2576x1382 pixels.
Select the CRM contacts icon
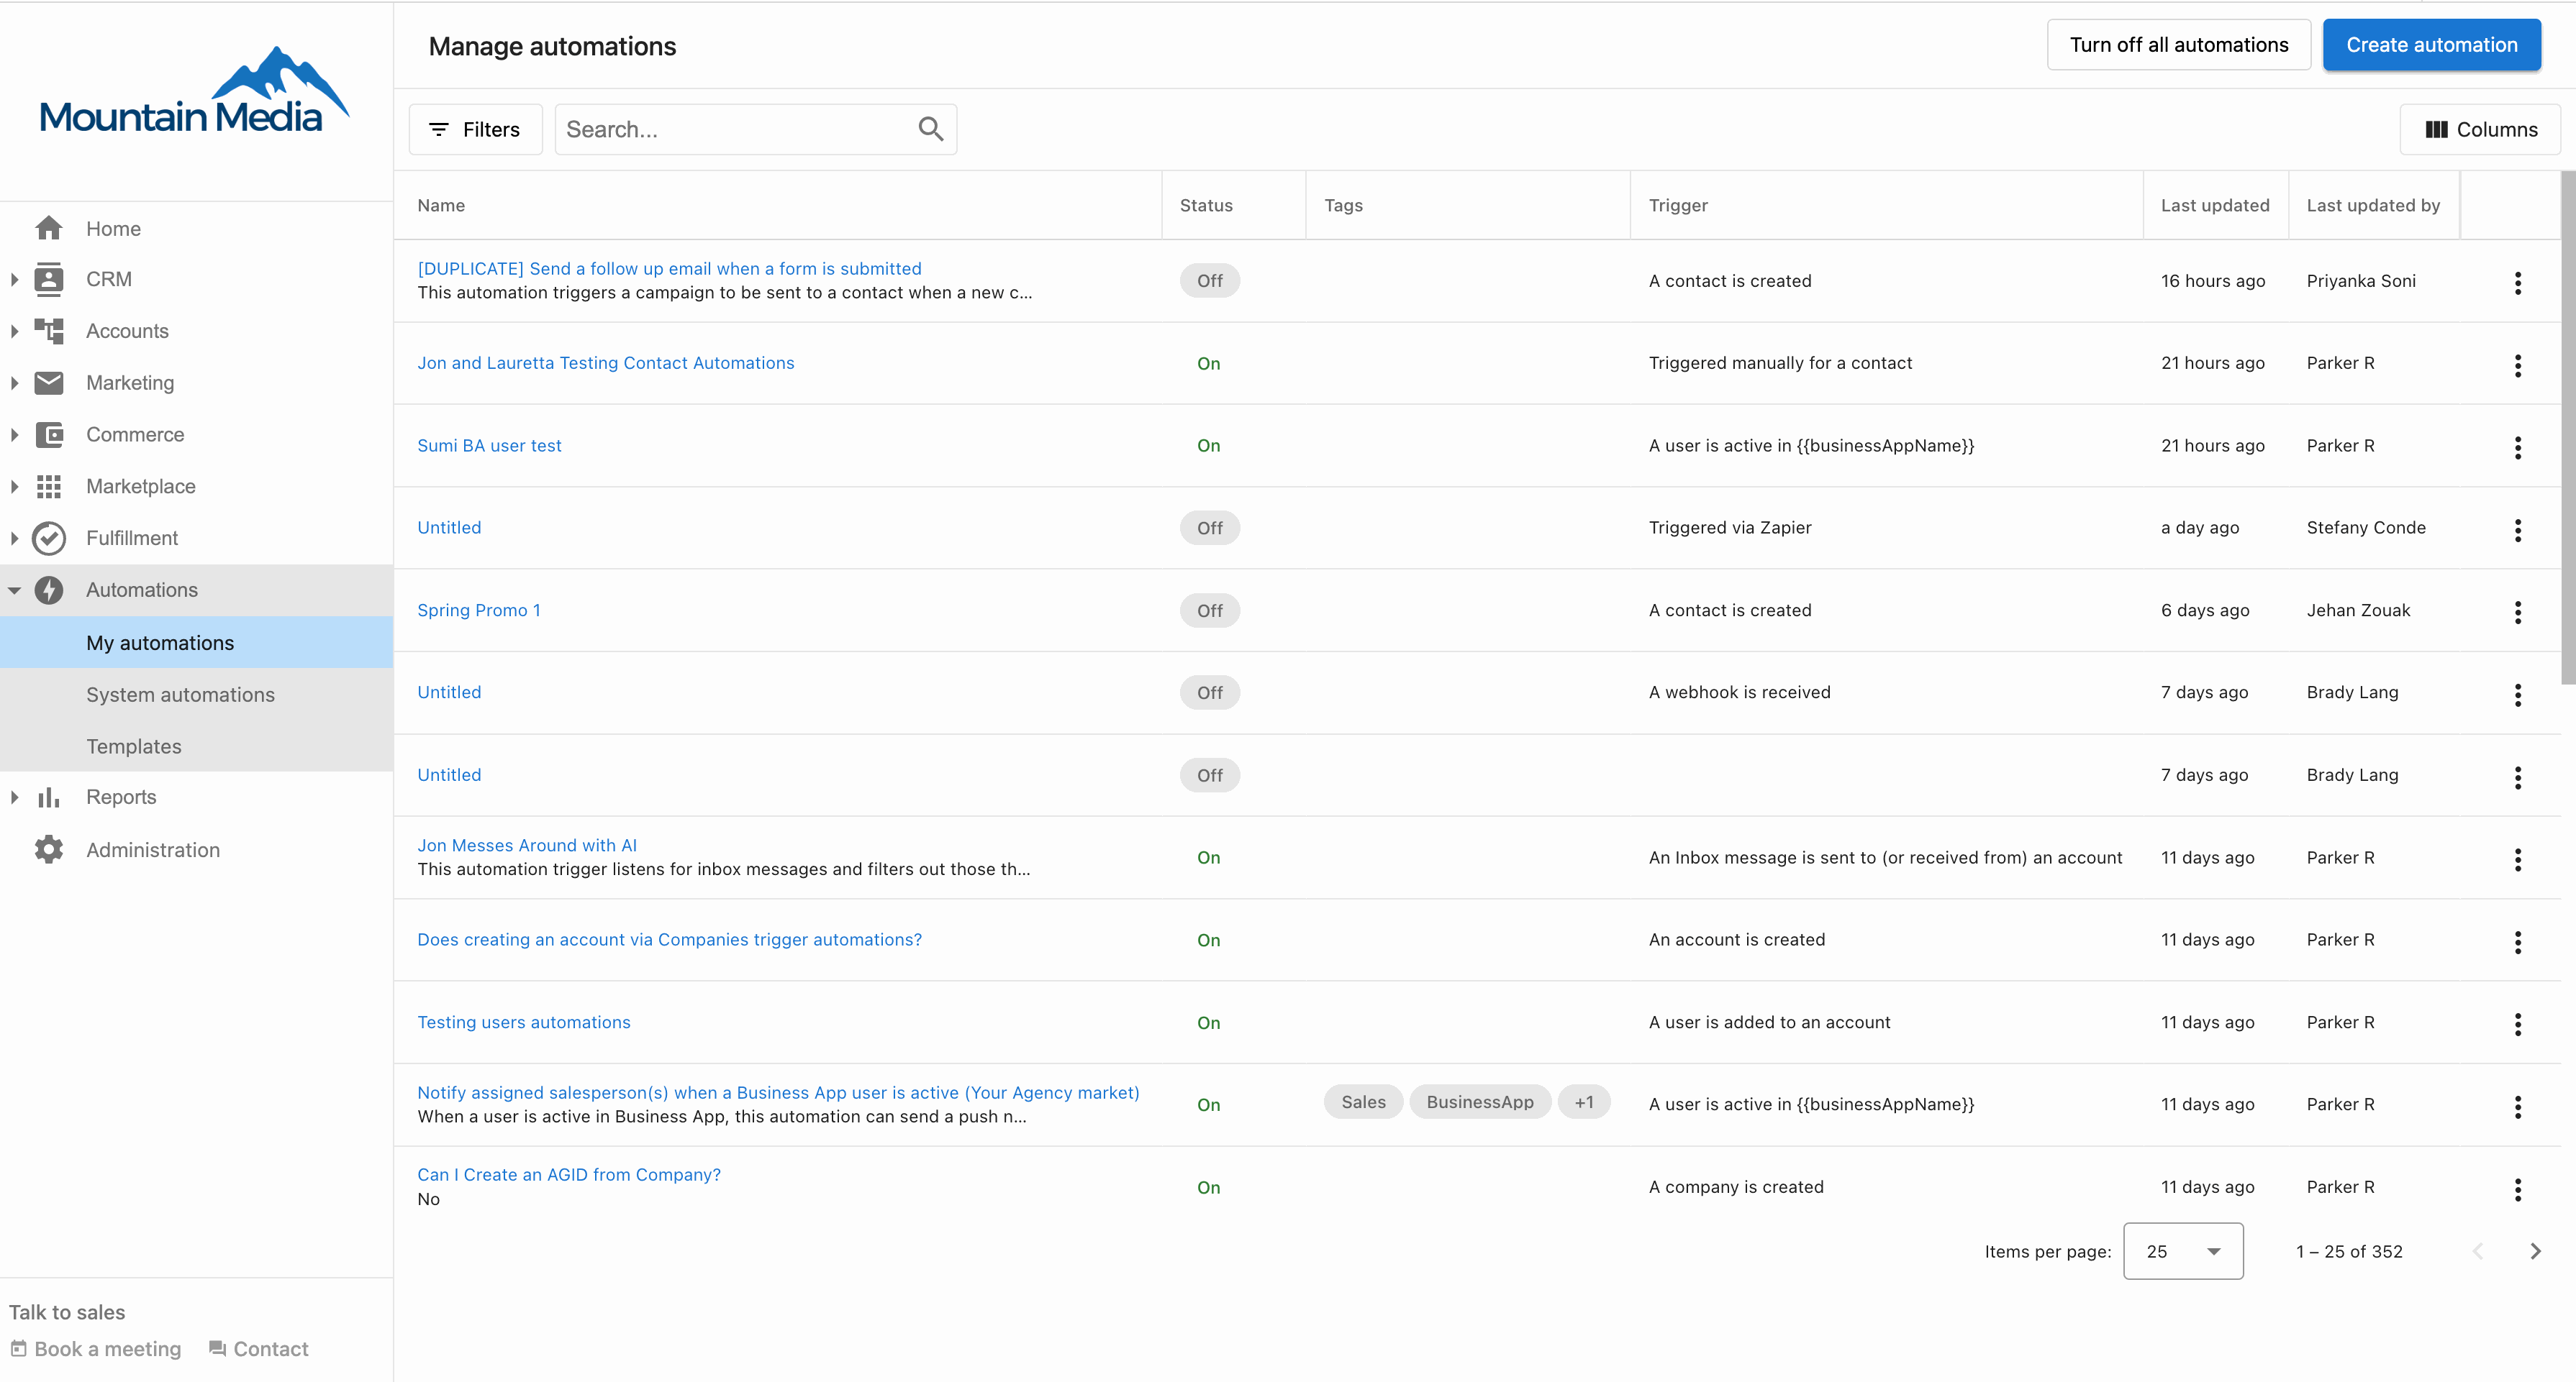point(48,279)
